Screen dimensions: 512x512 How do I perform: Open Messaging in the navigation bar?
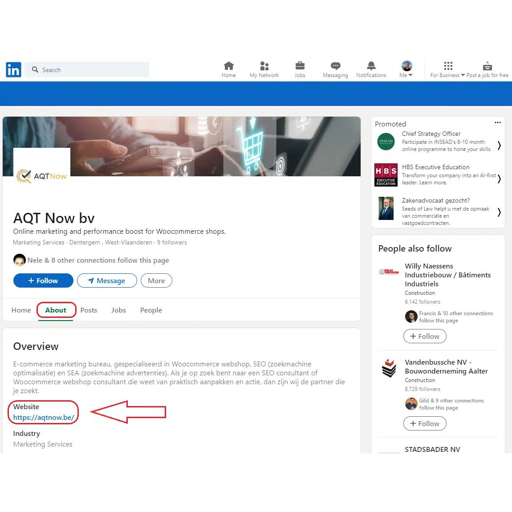(335, 69)
